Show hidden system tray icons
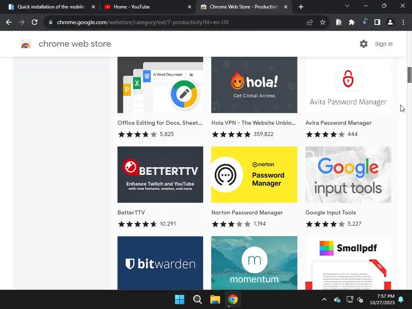Image resolution: width=412 pixels, height=309 pixels. pos(324,299)
